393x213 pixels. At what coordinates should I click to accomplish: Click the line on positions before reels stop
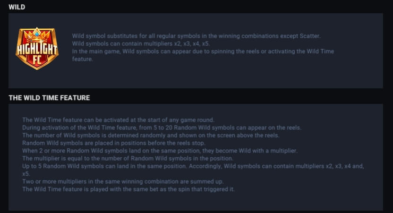pyautogui.click(x=114, y=143)
